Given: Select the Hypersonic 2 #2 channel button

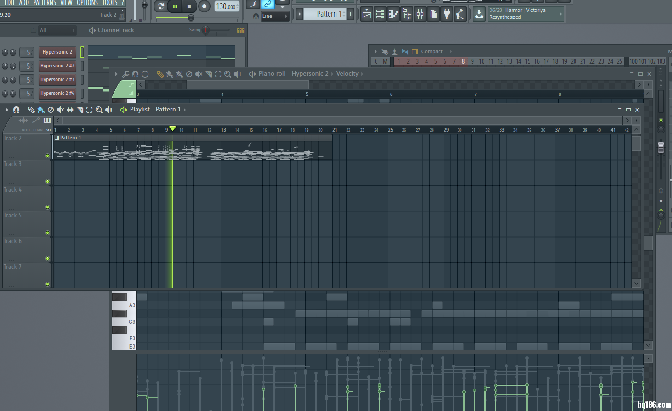Looking at the screenshot, I should [x=57, y=66].
